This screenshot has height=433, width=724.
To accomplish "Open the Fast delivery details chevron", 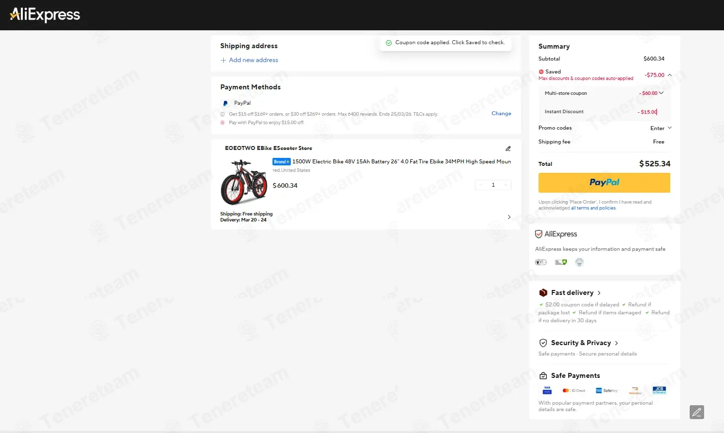I will click(599, 293).
